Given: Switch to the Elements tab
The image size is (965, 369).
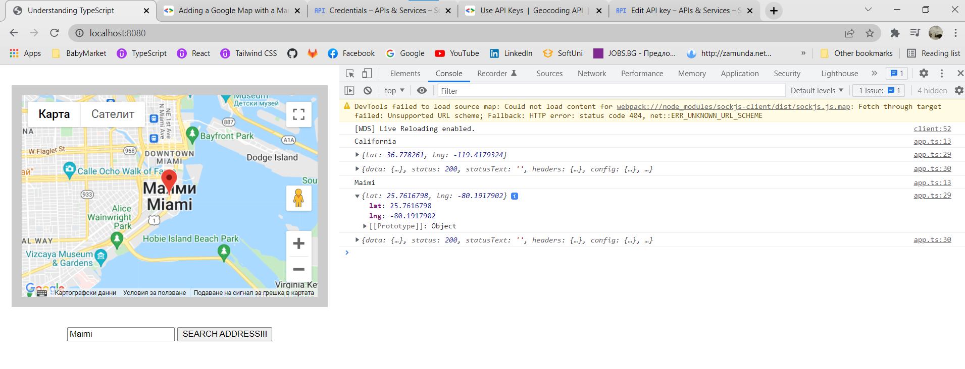Looking at the screenshot, I should pos(405,74).
